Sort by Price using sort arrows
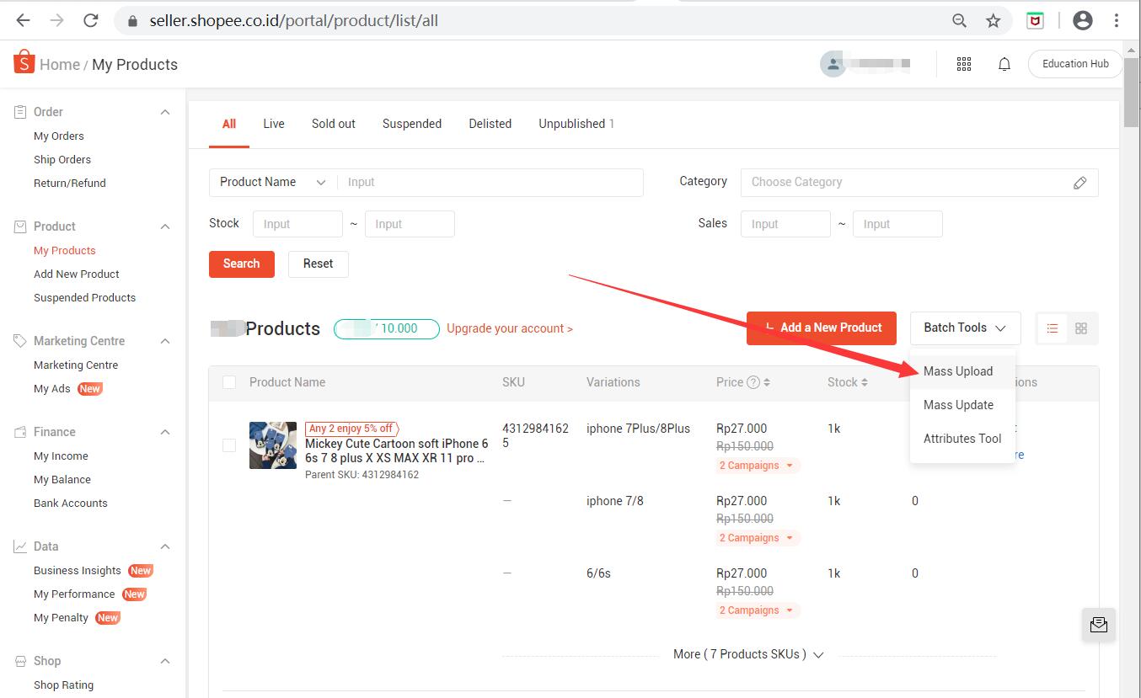Image resolution: width=1141 pixels, height=698 pixels. coord(767,382)
